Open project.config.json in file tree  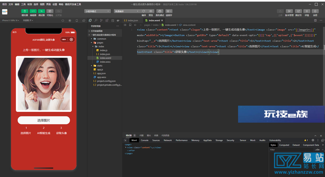[x=106, y=81]
